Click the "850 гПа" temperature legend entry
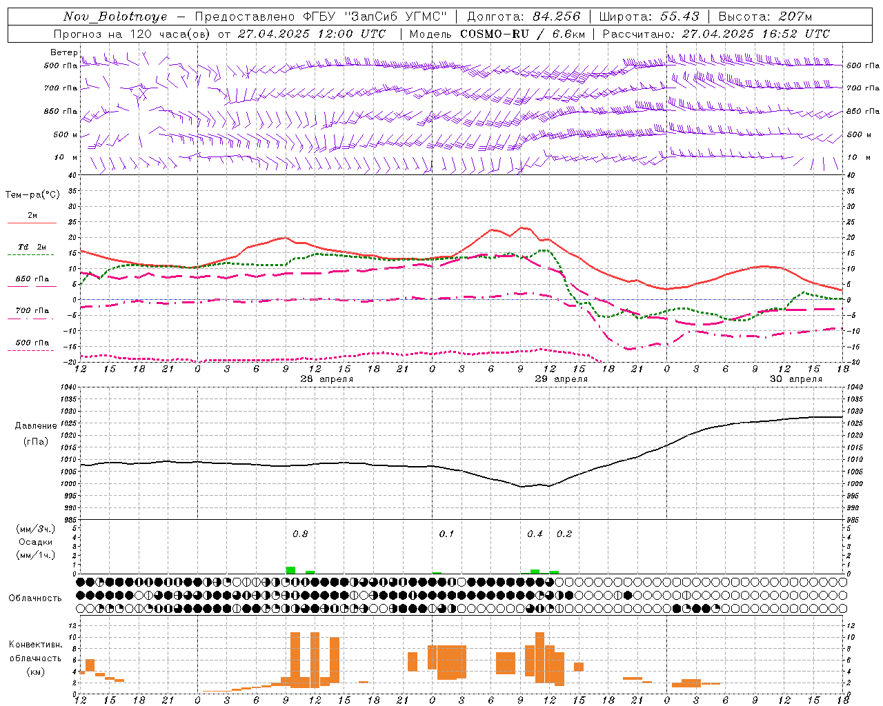The width and height of the screenshot is (883, 706). 32,279
